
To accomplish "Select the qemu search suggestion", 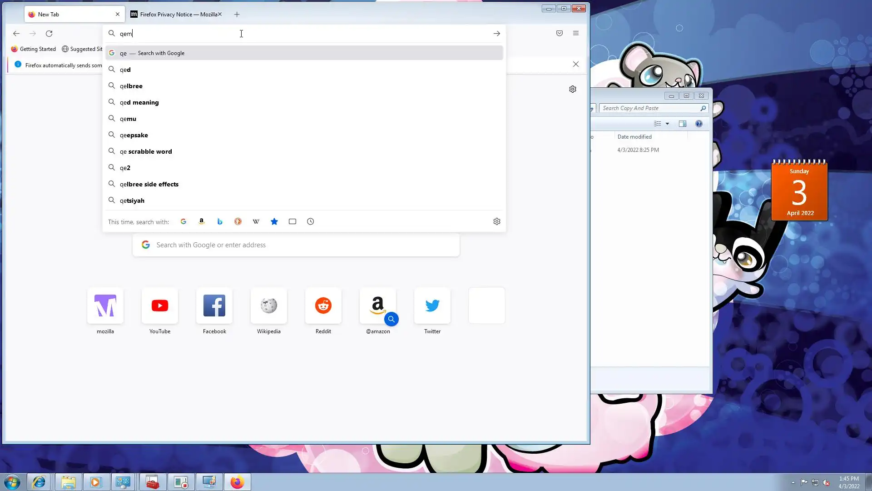I will tap(128, 119).
